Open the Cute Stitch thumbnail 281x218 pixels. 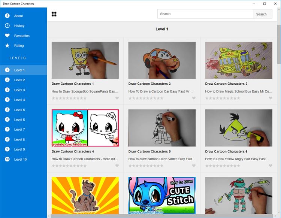click(162, 196)
